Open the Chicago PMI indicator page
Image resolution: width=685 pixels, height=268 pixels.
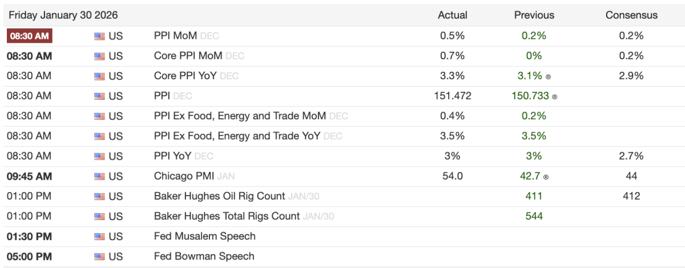point(182,176)
